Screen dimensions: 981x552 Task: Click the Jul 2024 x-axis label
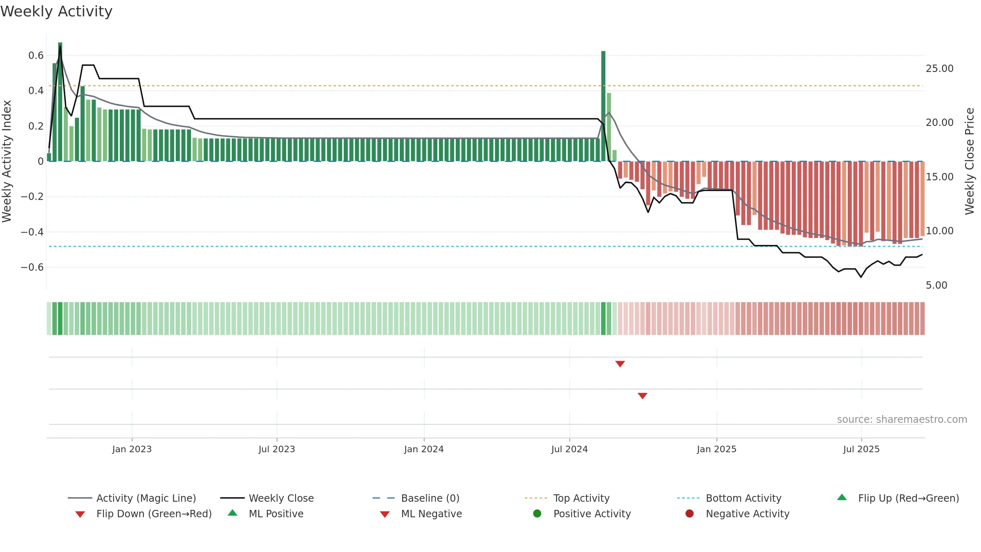point(569,449)
